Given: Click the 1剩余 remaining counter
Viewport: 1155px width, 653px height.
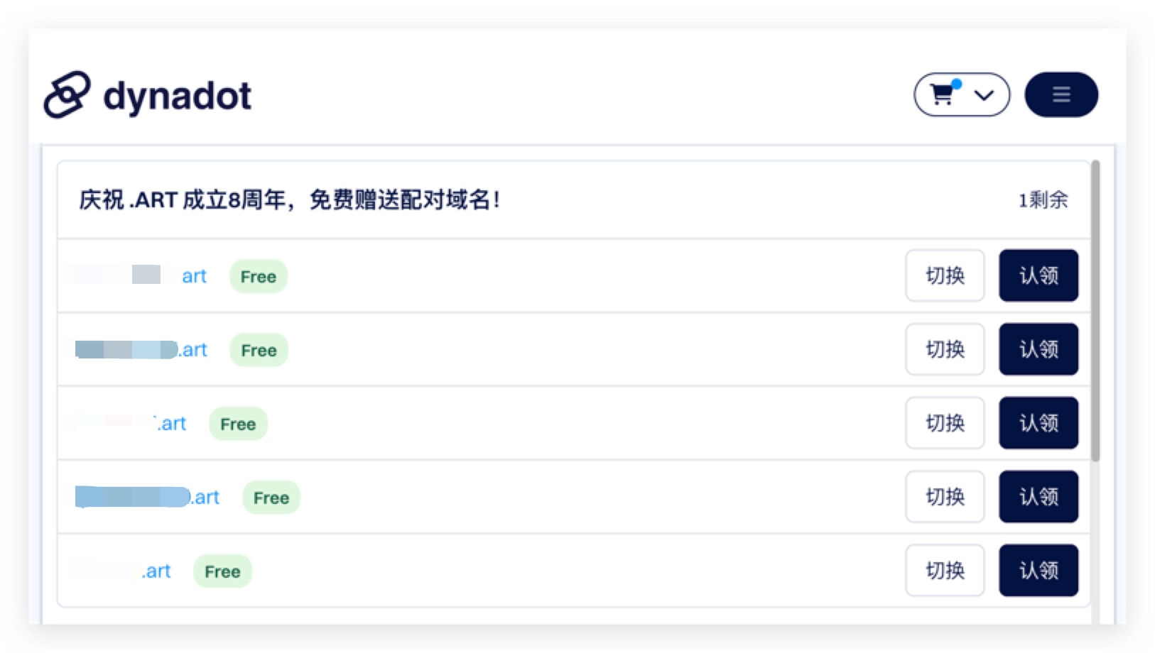Looking at the screenshot, I should click(1043, 200).
